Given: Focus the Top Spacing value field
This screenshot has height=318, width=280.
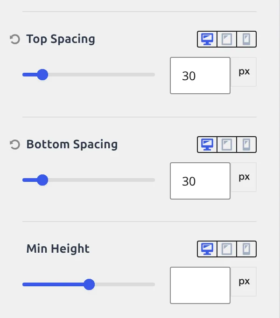Looking at the screenshot, I should point(200,76).
